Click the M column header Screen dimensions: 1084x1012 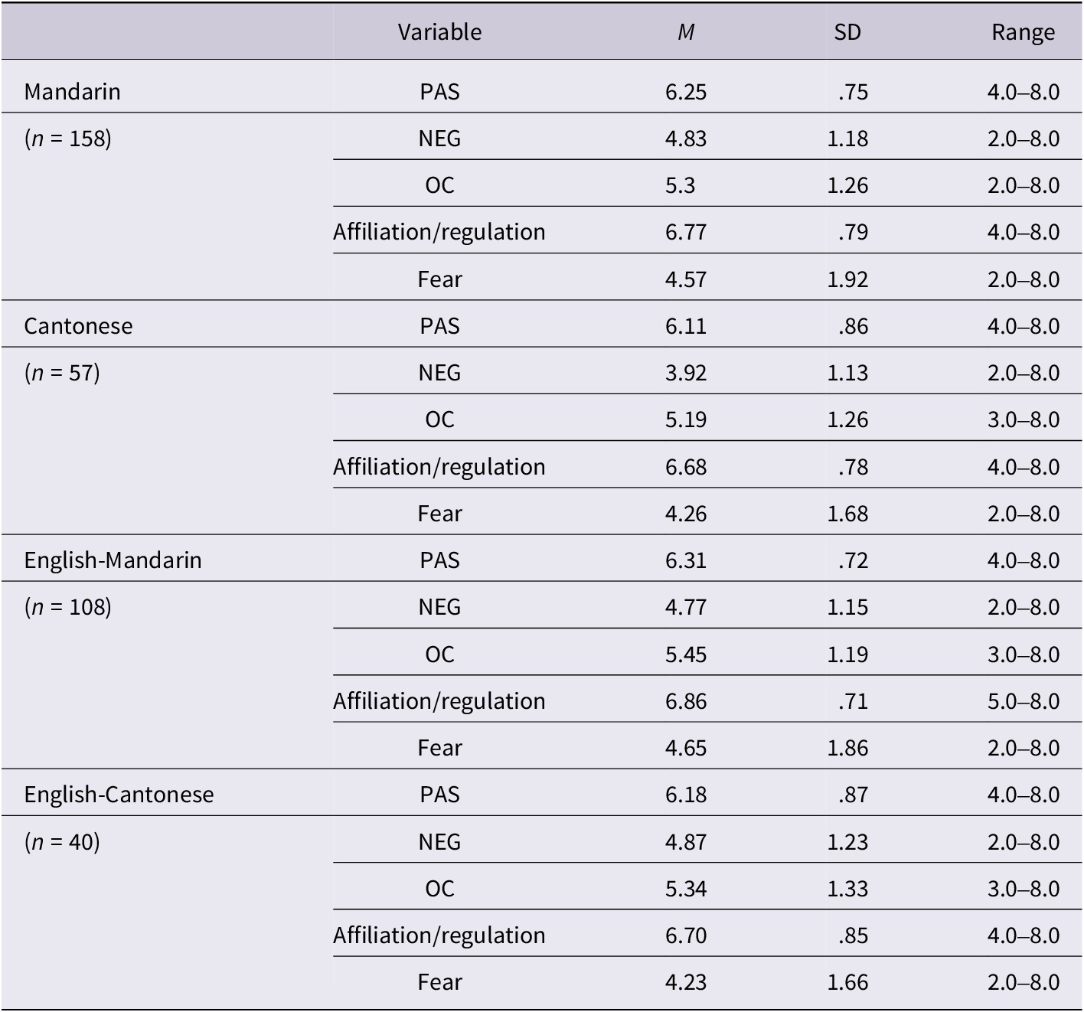click(x=686, y=32)
